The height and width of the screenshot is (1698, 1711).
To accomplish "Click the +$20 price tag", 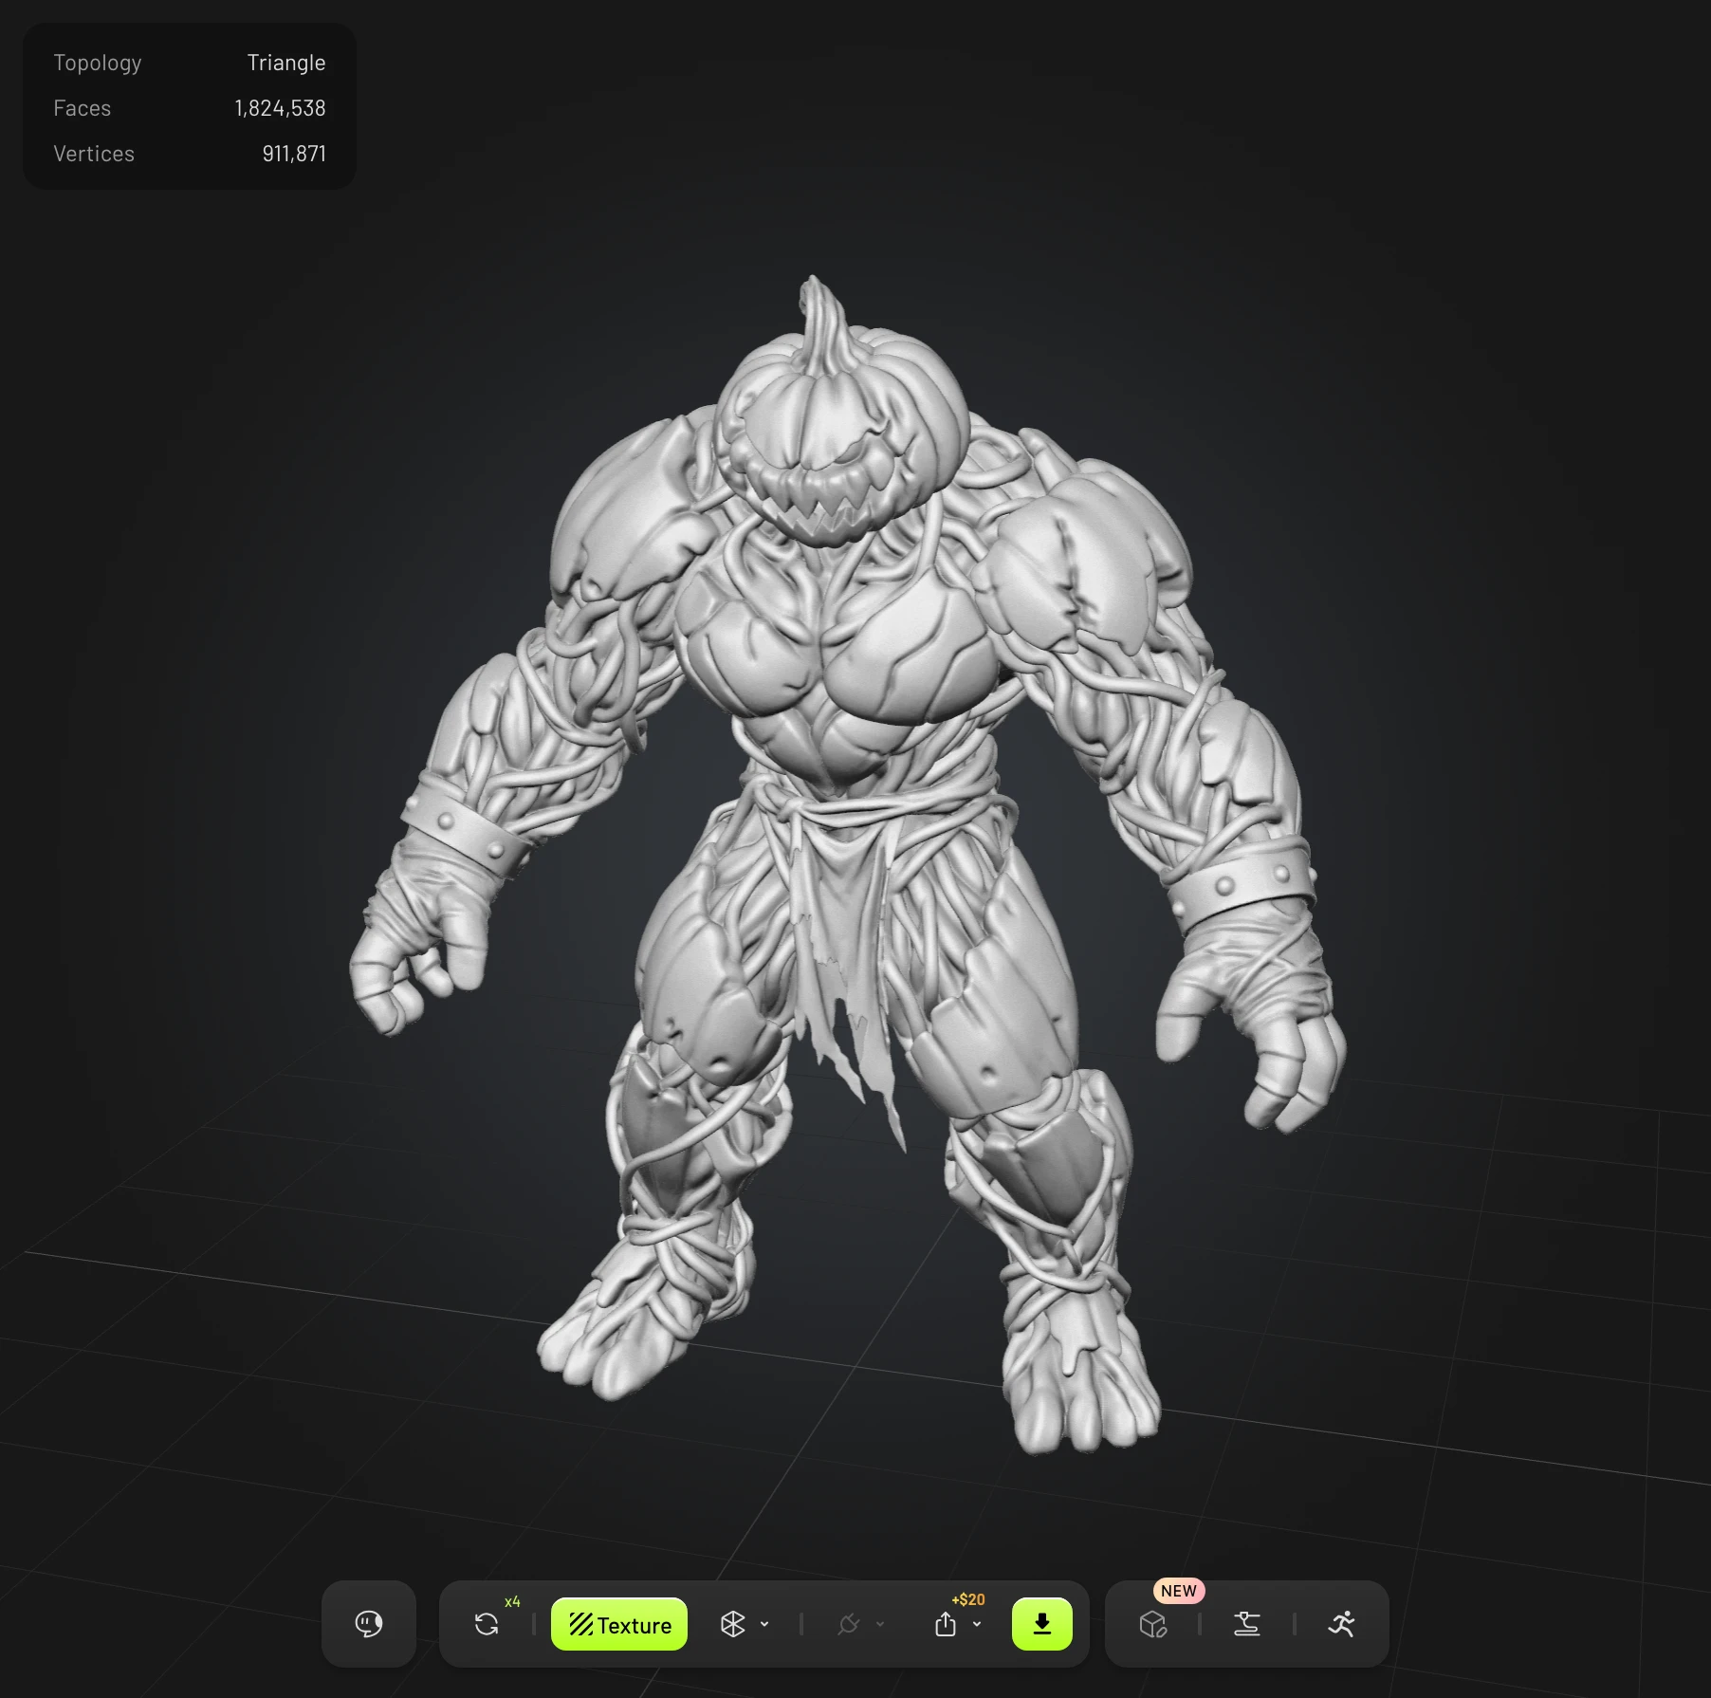I will (968, 1599).
